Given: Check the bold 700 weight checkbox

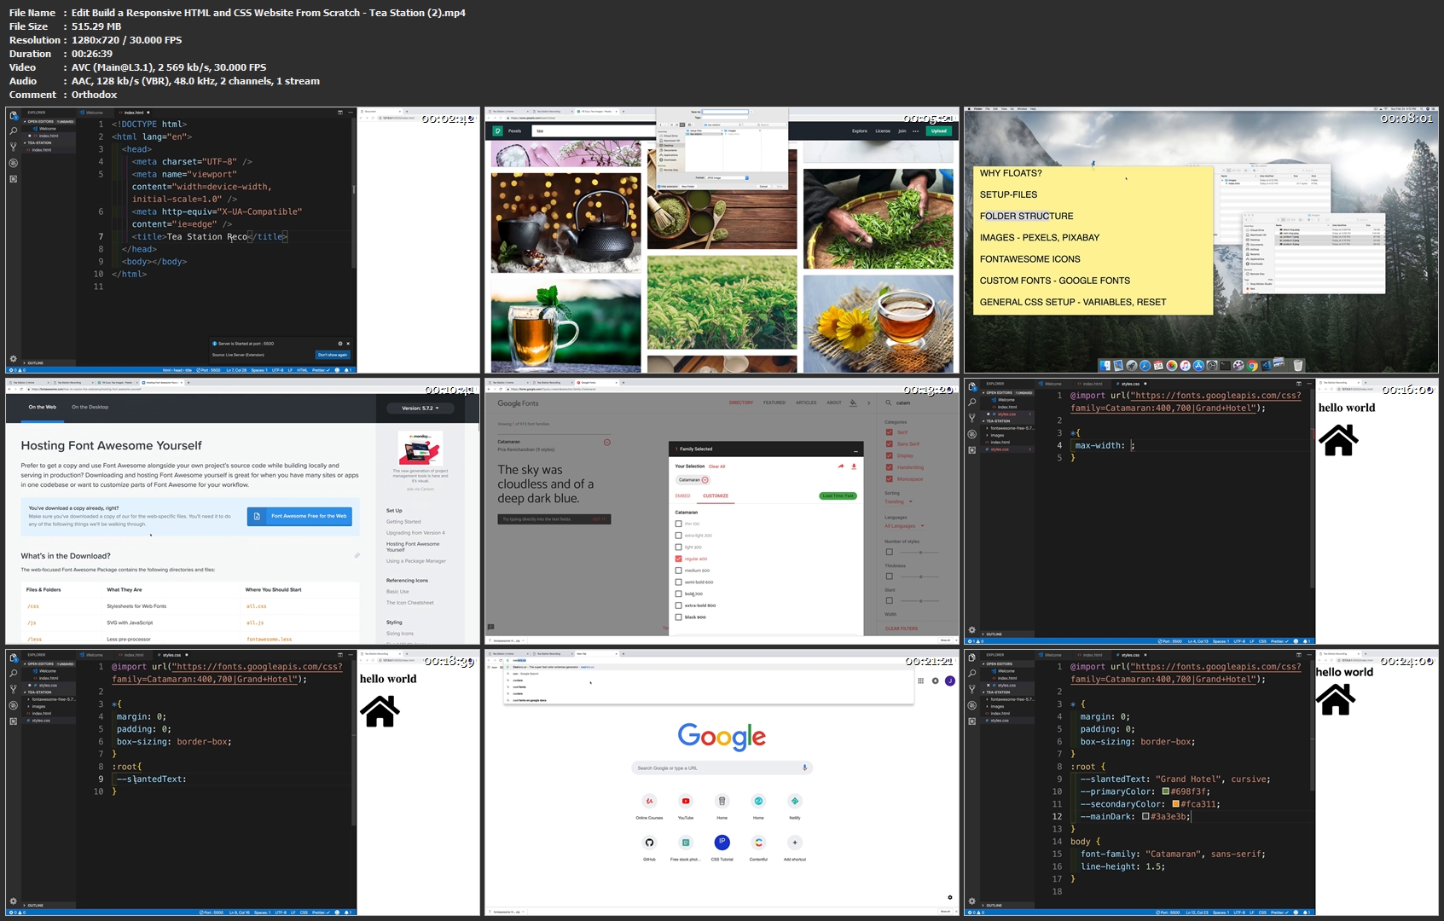Looking at the screenshot, I should point(679,594).
